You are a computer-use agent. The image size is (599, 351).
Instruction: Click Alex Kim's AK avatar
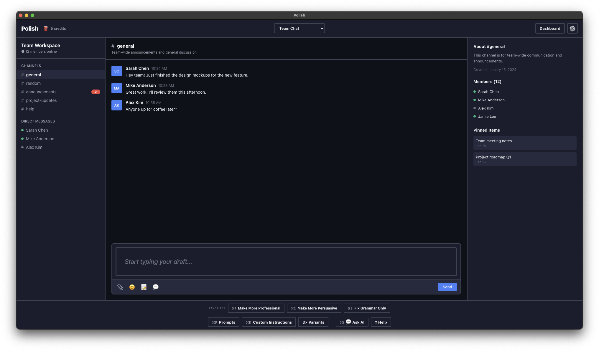116,105
